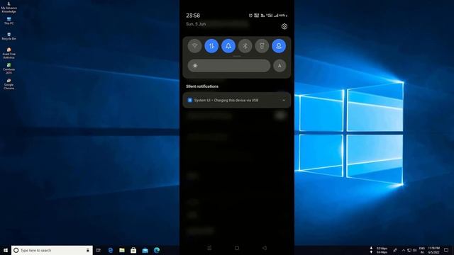Toggle Wi-Fi in phone quick settings
Screen dimensions: 454x255
click(x=195, y=46)
